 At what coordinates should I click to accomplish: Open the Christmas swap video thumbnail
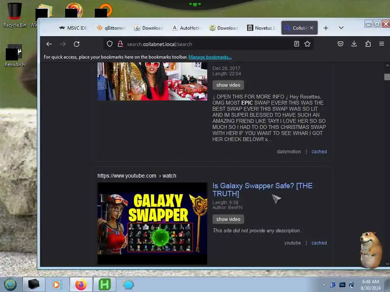pyautogui.click(x=152, y=81)
